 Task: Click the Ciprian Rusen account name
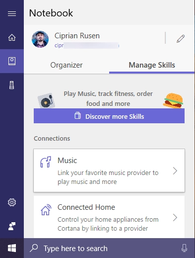point(77,36)
